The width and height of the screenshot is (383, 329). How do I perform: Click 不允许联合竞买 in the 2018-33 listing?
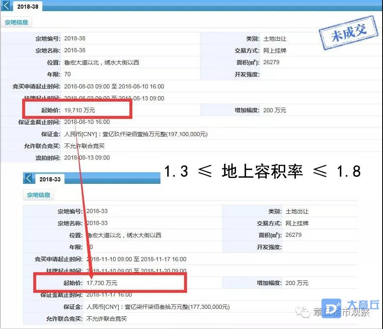pos(106,318)
